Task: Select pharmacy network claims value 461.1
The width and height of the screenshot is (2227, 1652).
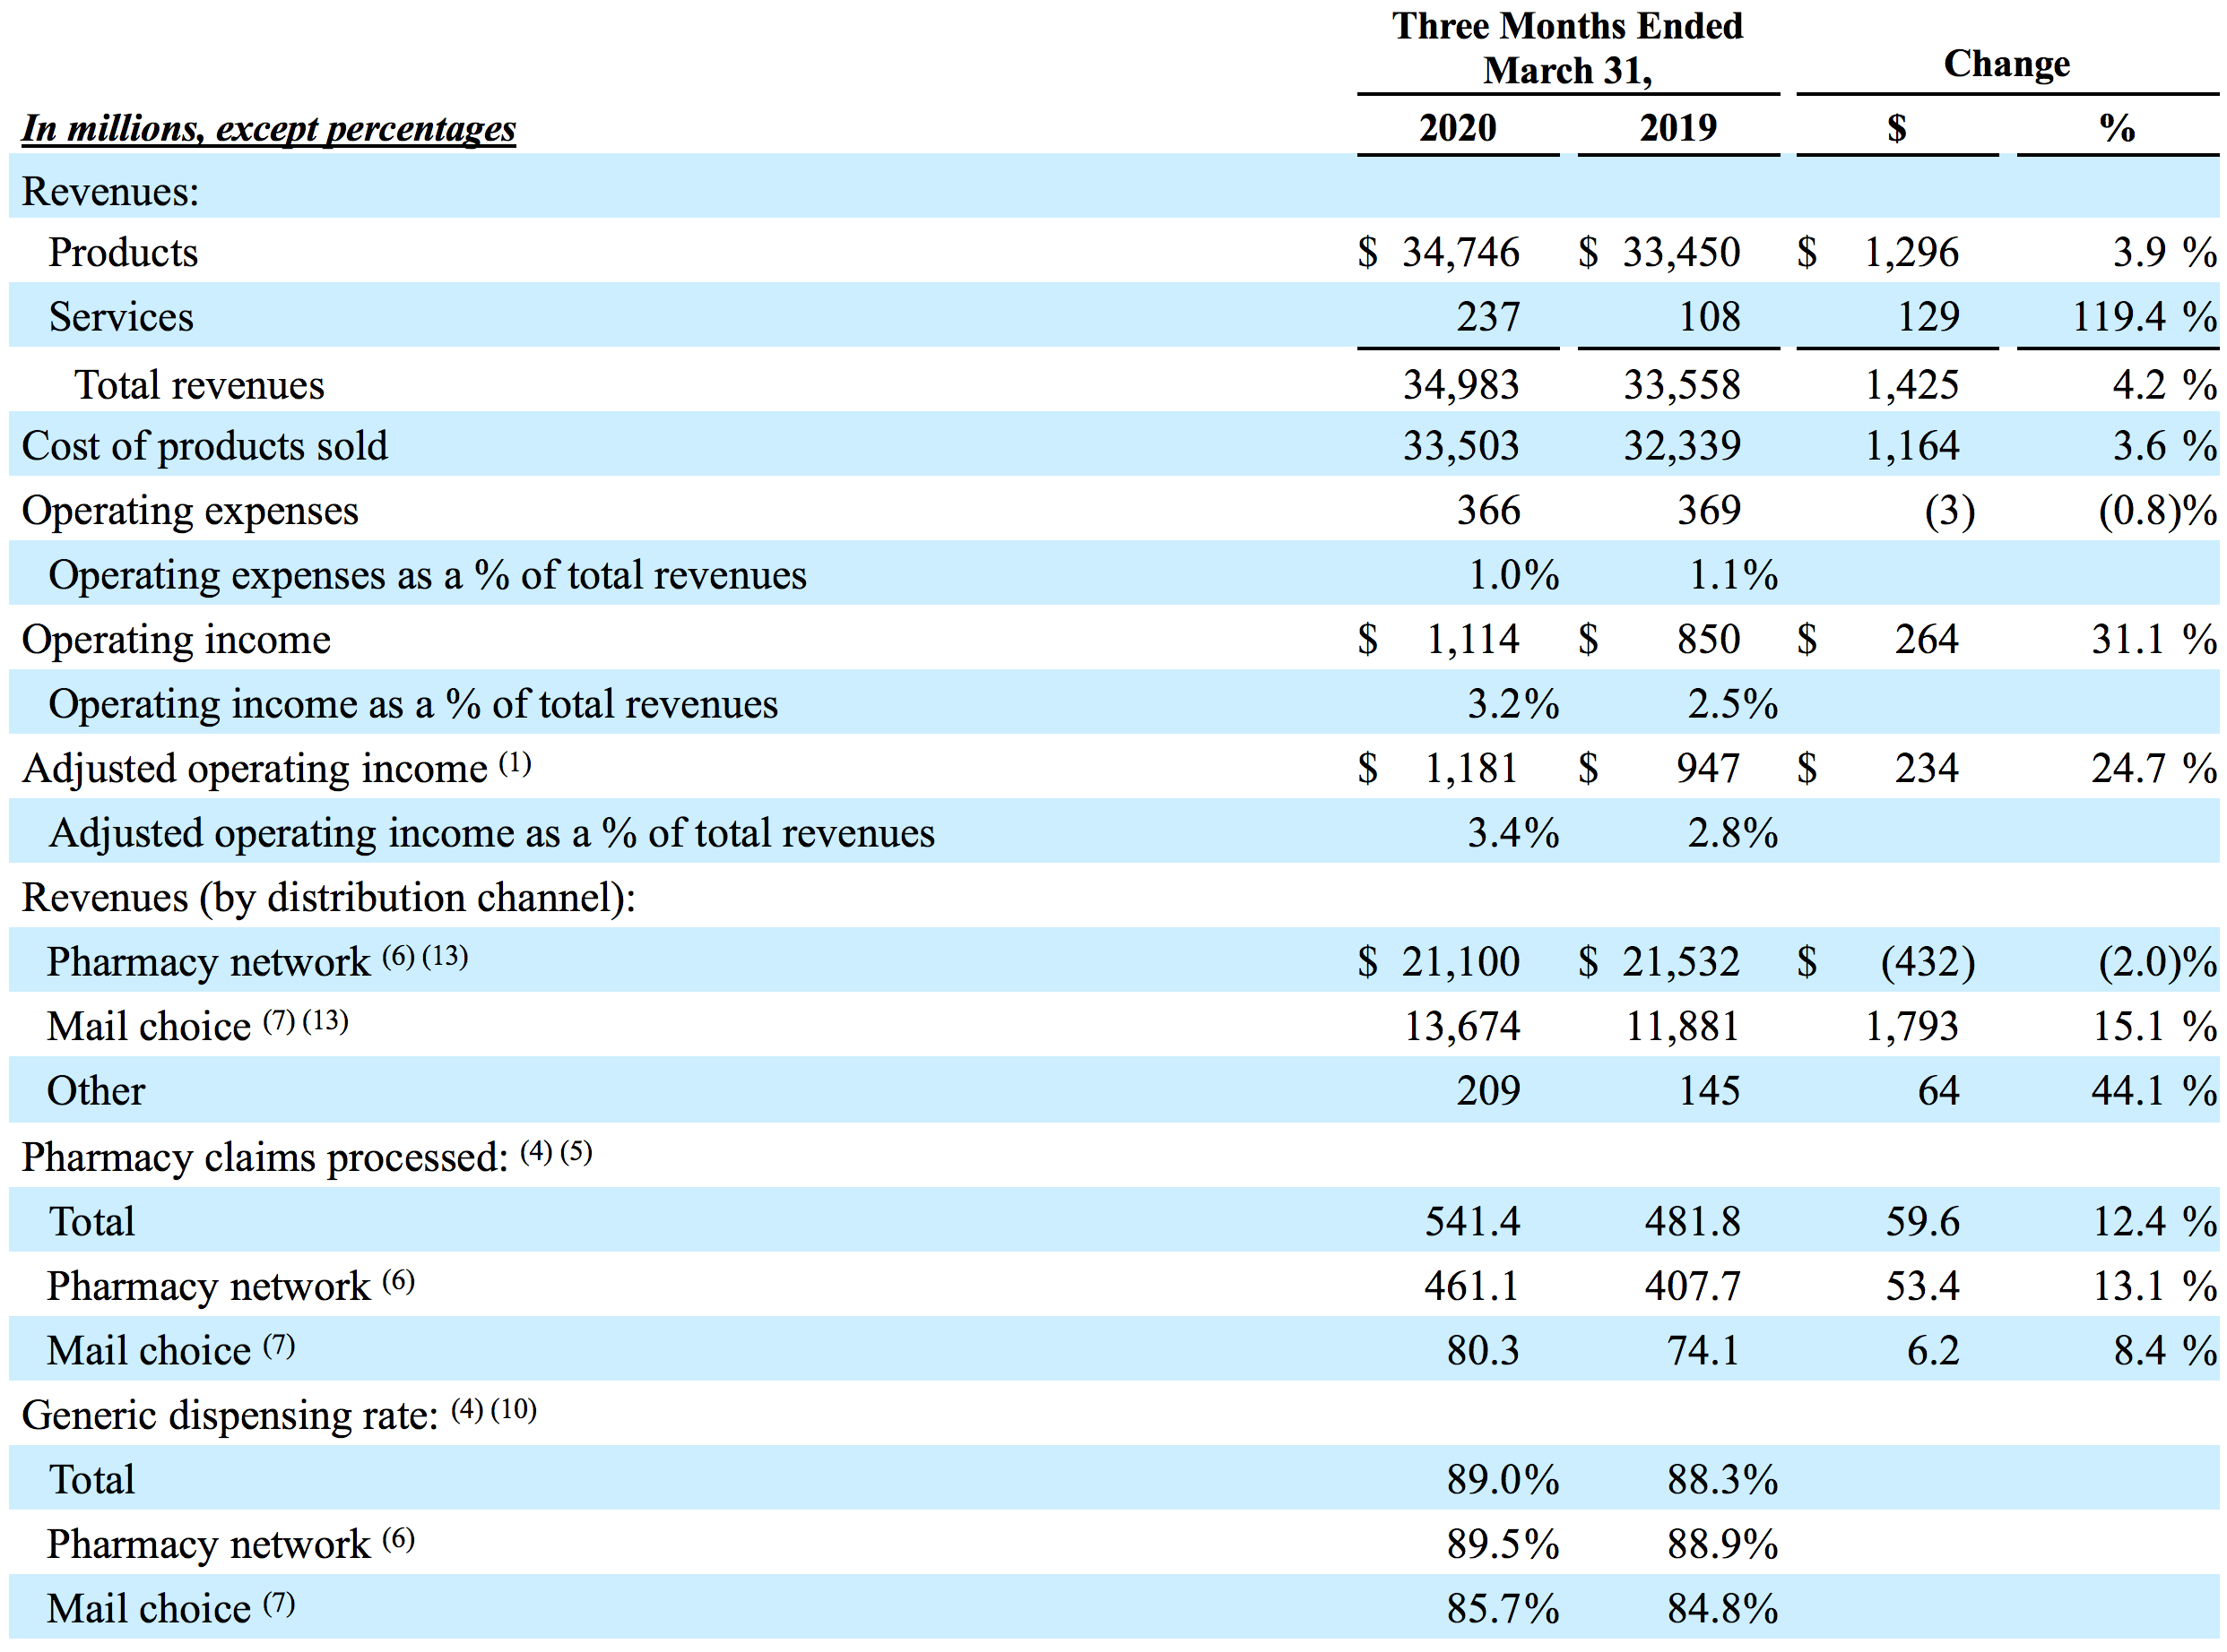Action: pos(1471,1286)
